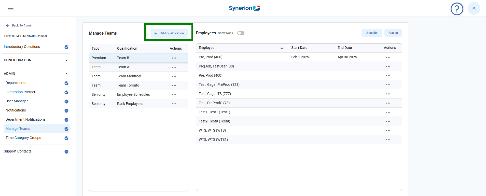Select the Employee Schedules seniority row
The image size is (486, 196).
[x=138, y=95]
